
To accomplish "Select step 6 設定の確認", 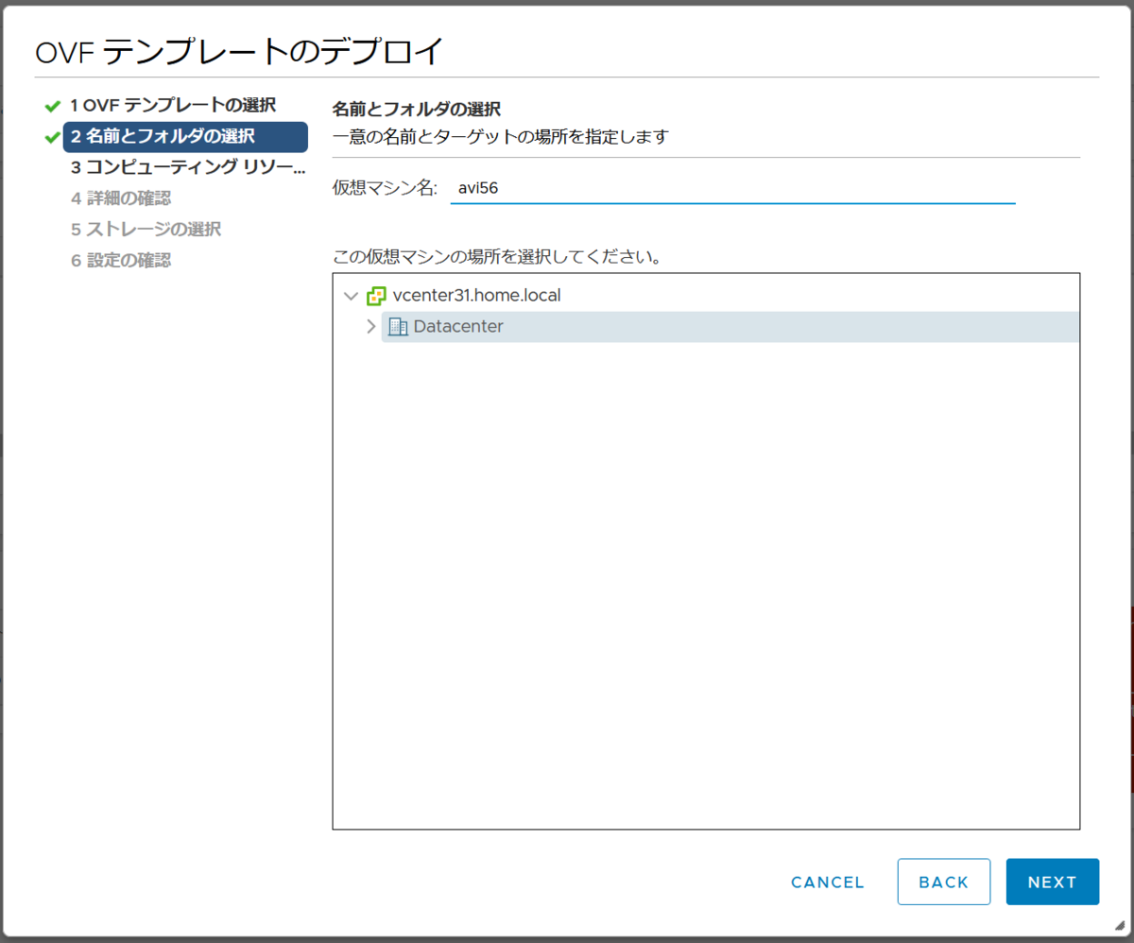I will coord(121,261).
